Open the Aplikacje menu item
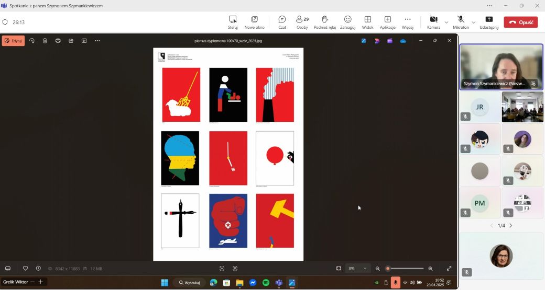545x290 pixels. coord(387,21)
